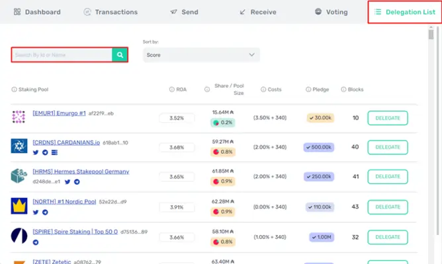The width and height of the screenshot is (442, 264).
Task: Click the Costs column info icon
Action: [x=263, y=89]
